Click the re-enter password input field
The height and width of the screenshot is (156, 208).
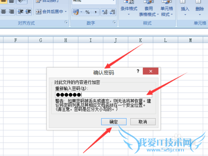pos(104,95)
